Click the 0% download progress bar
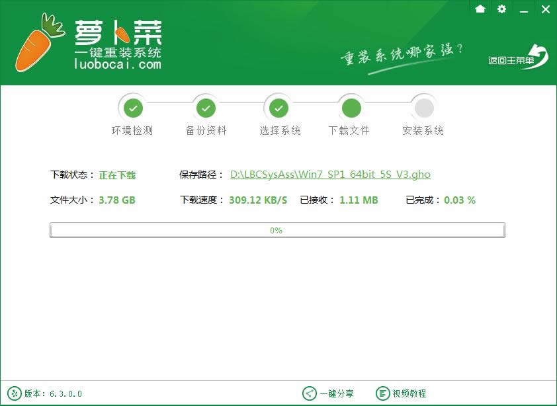 (x=277, y=230)
